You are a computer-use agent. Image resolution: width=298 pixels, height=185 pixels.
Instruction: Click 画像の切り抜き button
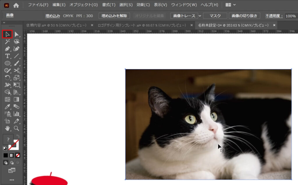click(244, 16)
